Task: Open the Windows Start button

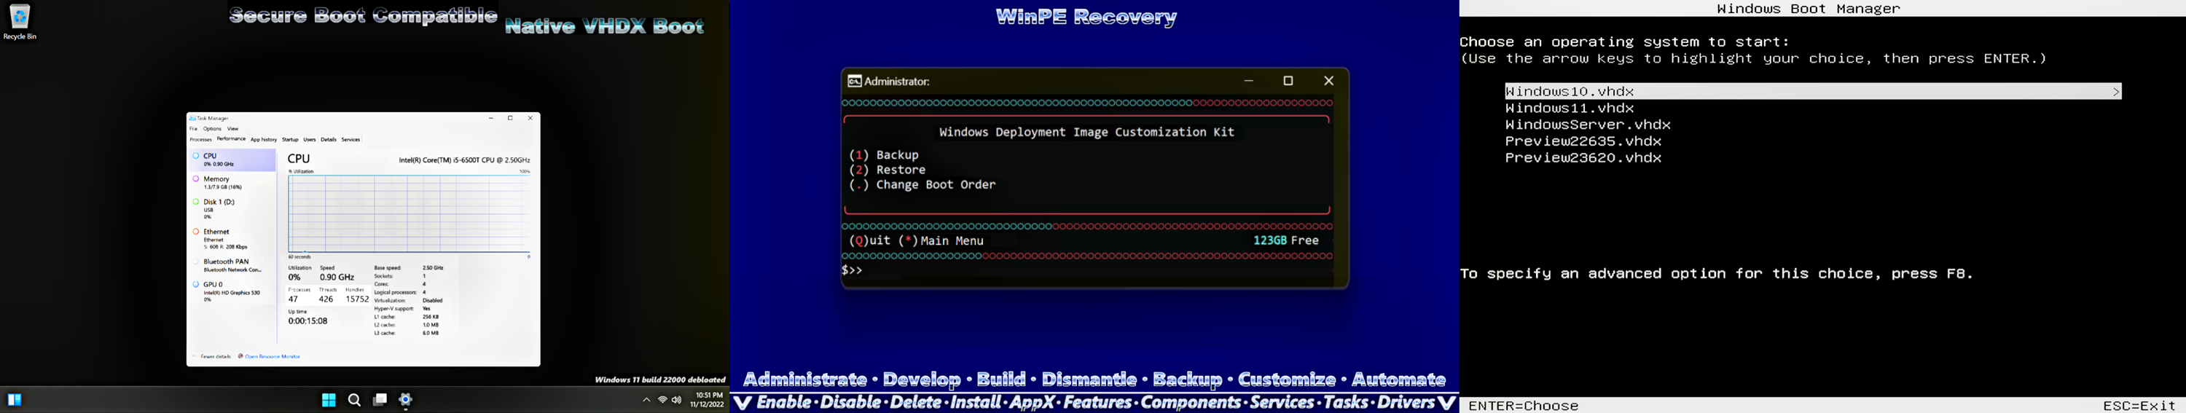Action: pos(329,401)
